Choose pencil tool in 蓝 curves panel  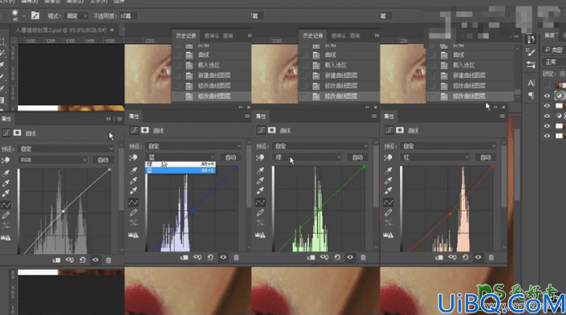133,212
